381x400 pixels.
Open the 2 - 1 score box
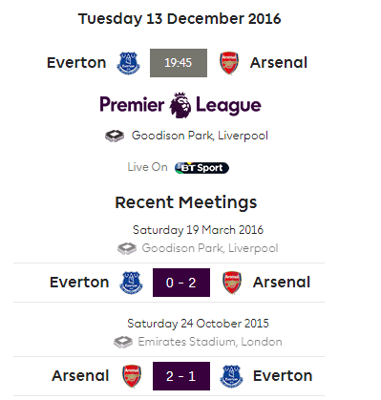click(x=181, y=376)
